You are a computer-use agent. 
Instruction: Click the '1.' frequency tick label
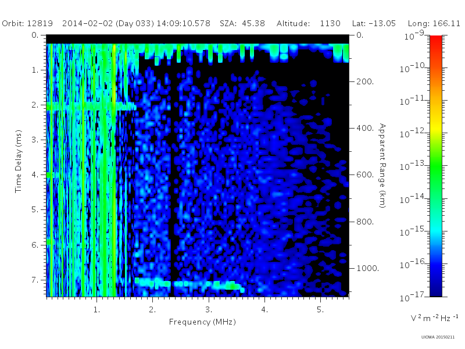96,309
